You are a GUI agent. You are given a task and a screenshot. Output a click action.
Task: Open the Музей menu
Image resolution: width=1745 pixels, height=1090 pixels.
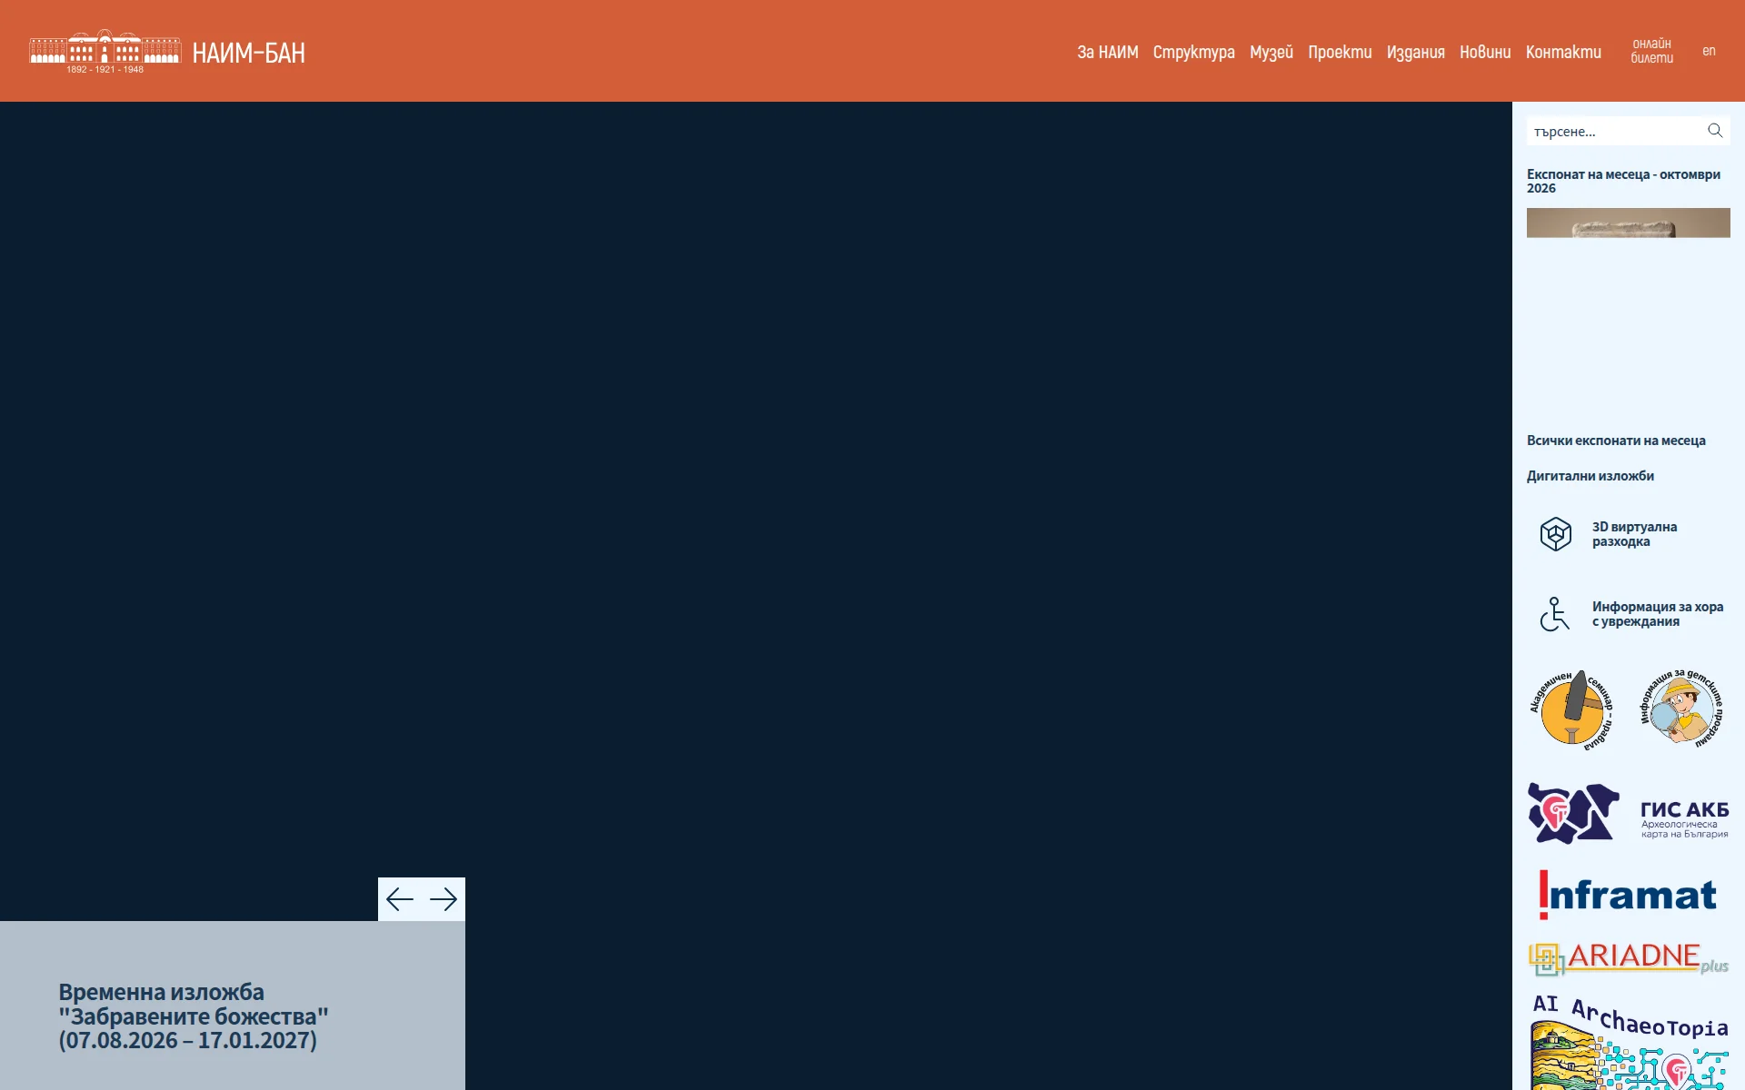tap(1271, 52)
